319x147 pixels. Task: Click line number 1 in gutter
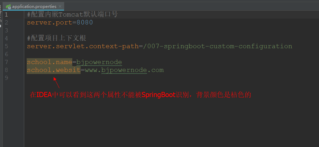click(x=6, y=14)
